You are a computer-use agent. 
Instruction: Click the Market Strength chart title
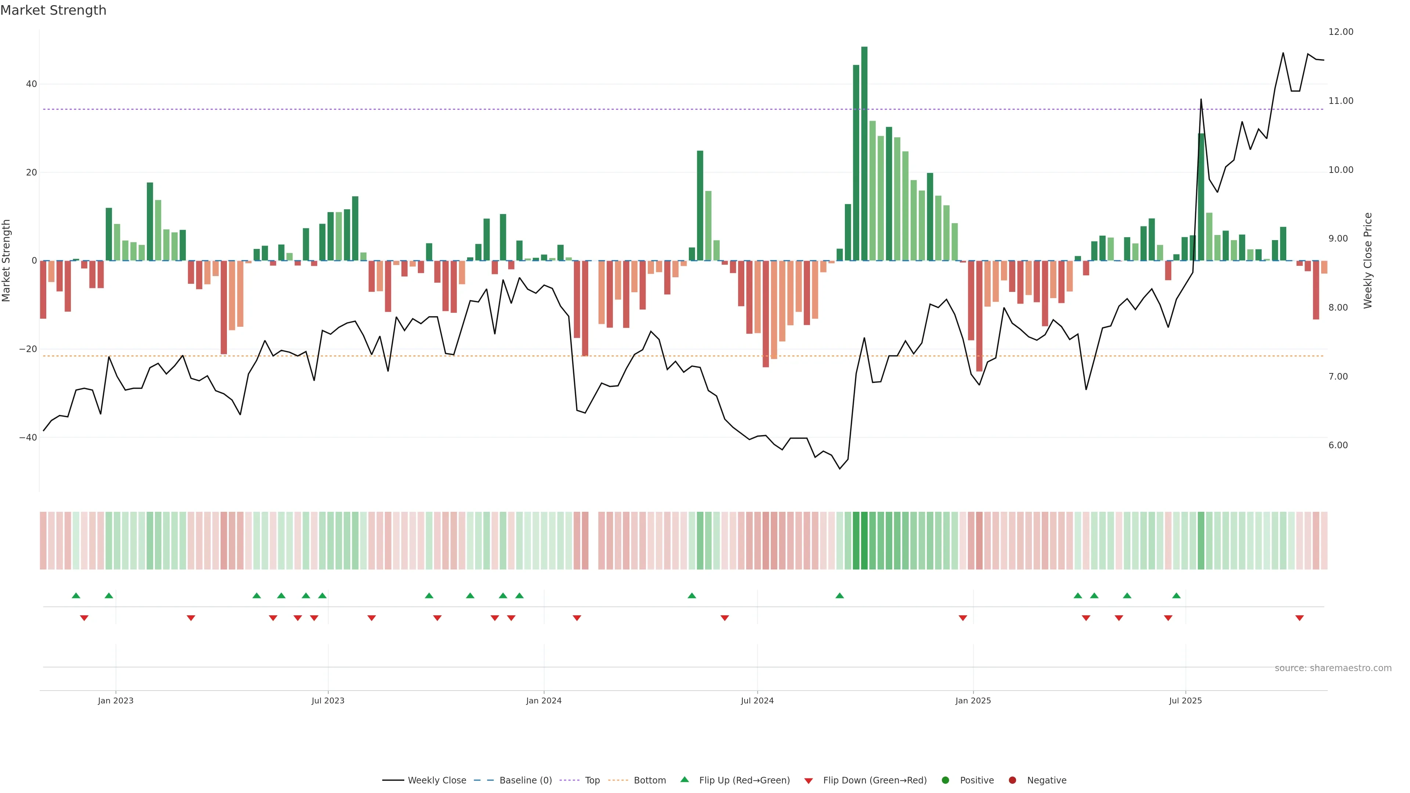(53, 10)
